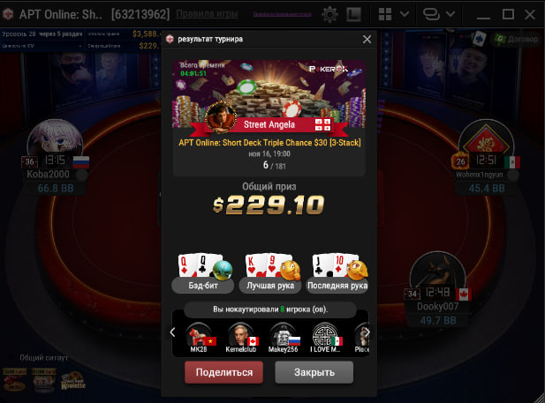Click Koba2000 player avatar

(55, 140)
